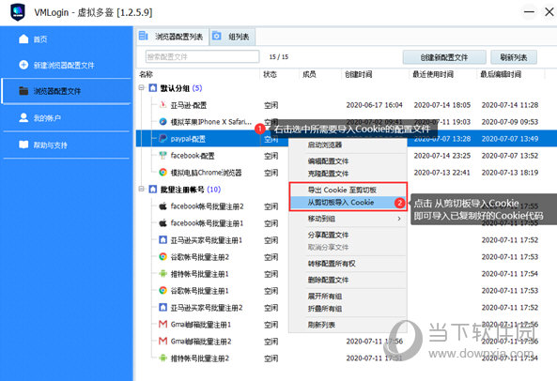
Task: Select the folder icon for 浏览器配置文件
Action: coord(23,91)
